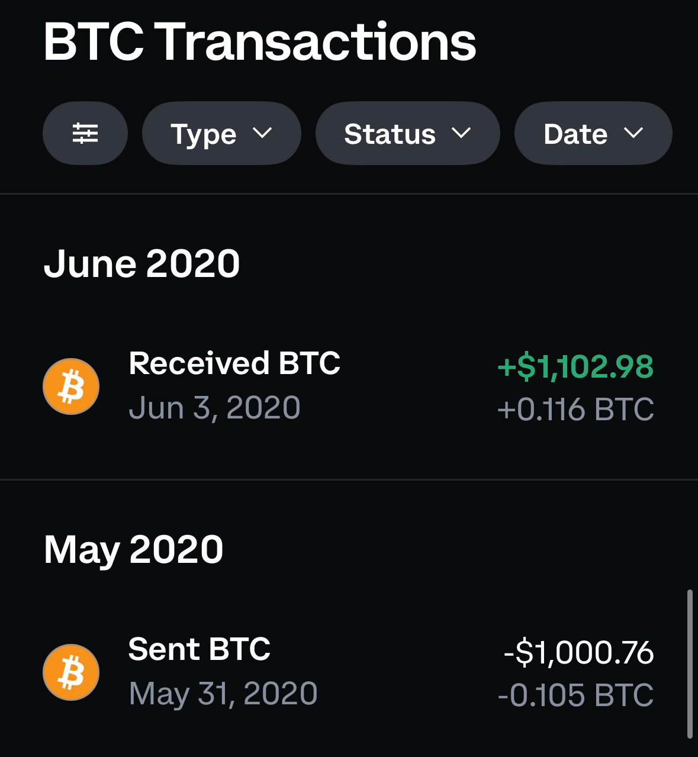Open the Received BTC transaction title
The width and height of the screenshot is (698, 757).
coord(234,363)
